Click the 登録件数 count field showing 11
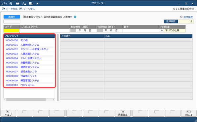Image resolution: width=197 pixels, height=122 pixels. [x=185, y=21]
